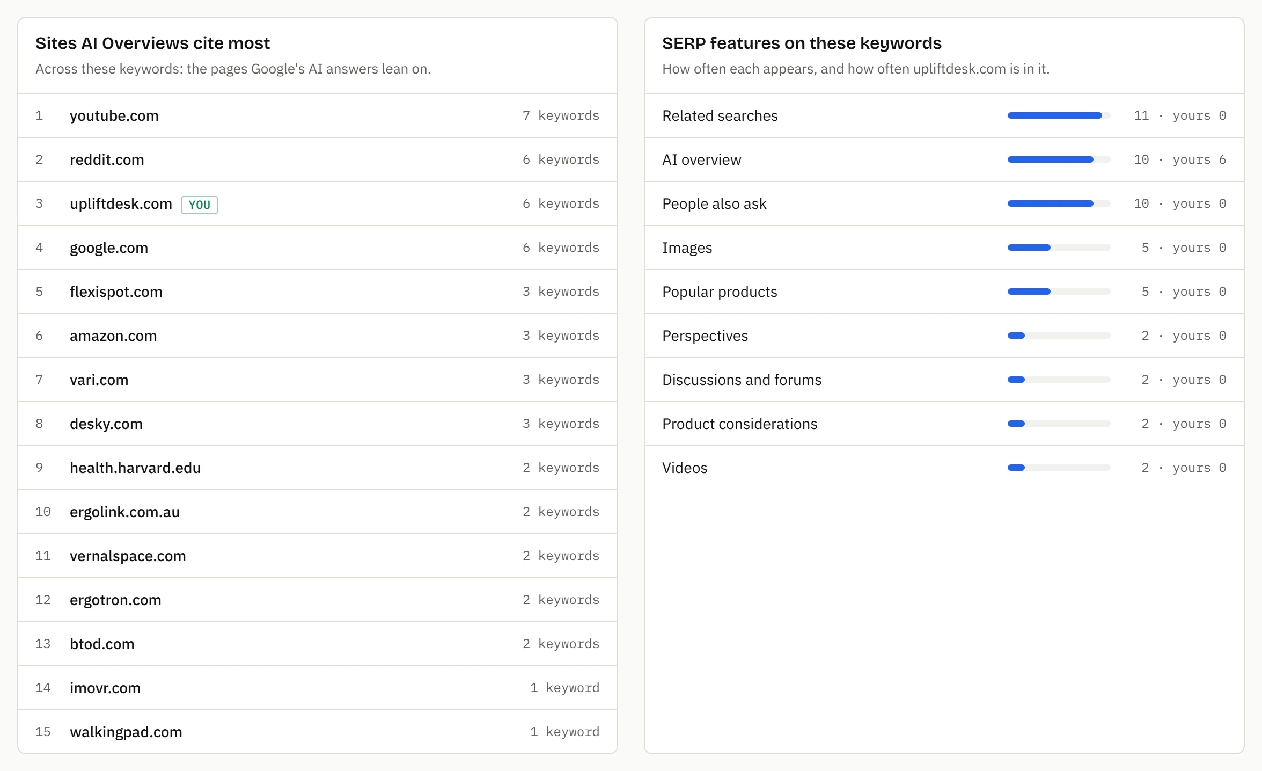Screen dimensions: 1262x771
Task: Select the ergotron.com row
Action: 318,600
